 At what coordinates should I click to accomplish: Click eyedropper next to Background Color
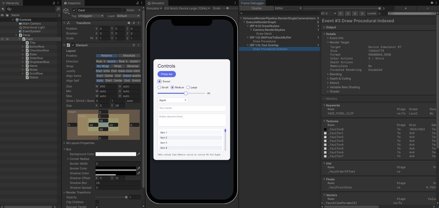click(x=138, y=154)
